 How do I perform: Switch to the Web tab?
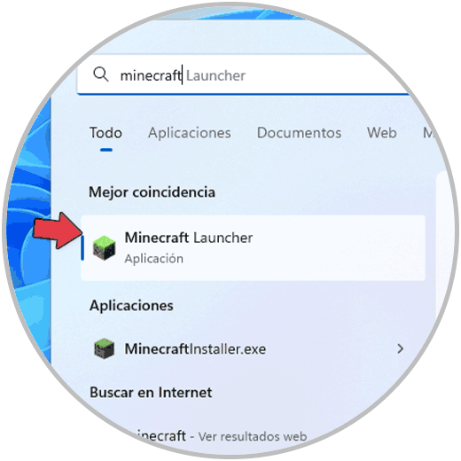click(x=382, y=133)
